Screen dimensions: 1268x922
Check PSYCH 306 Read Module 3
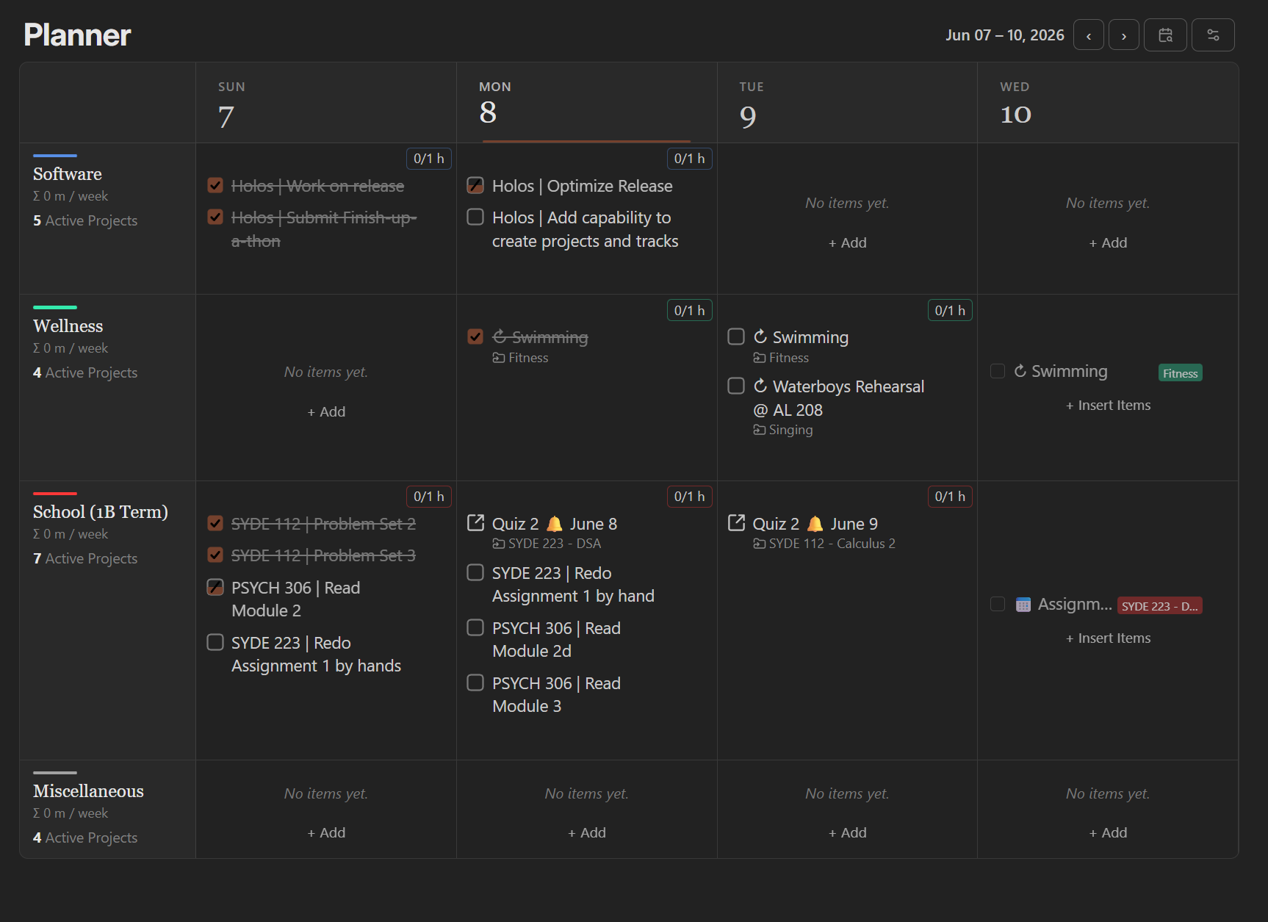(x=475, y=683)
